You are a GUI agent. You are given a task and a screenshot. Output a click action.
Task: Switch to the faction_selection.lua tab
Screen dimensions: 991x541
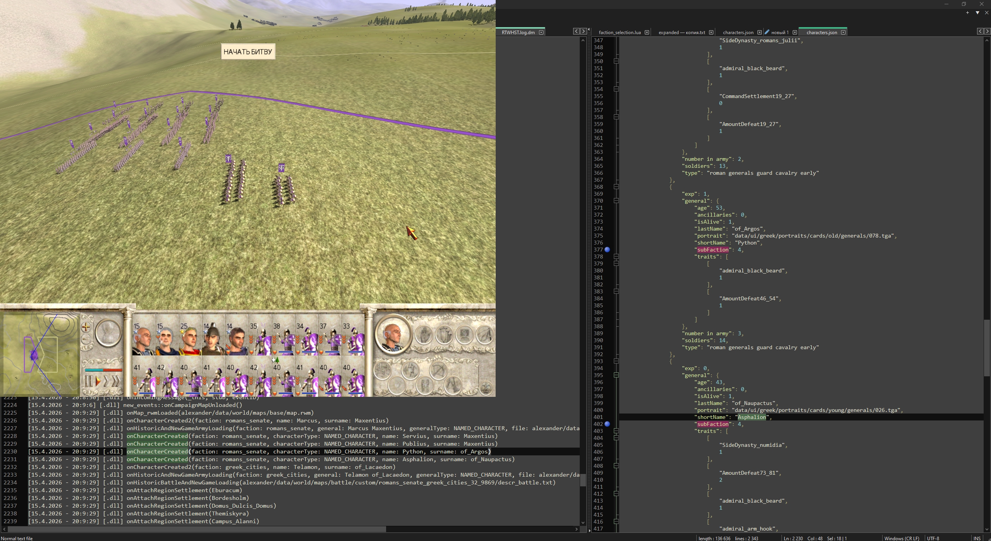click(x=620, y=33)
